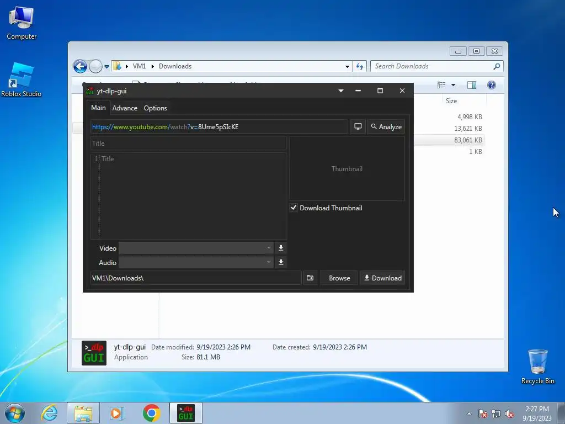This screenshot has width=565, height=424.
Task: Click the monitor icon beside the URL field
Action: tap(358, 126)
